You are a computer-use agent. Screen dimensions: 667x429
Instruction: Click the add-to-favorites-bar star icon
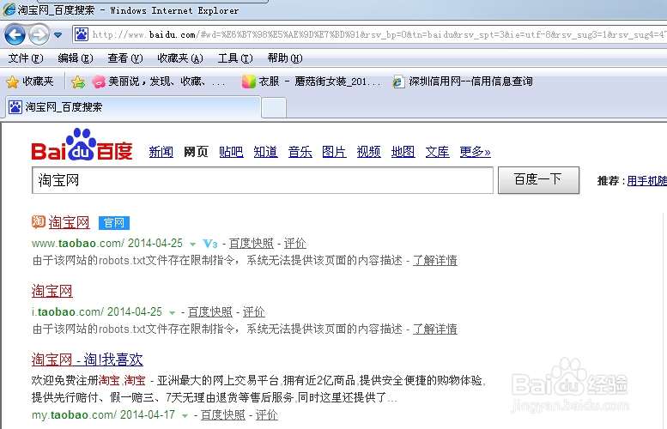78,82
